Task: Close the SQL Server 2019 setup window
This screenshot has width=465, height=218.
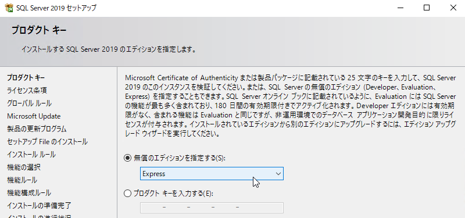Action: pos(453,8)
